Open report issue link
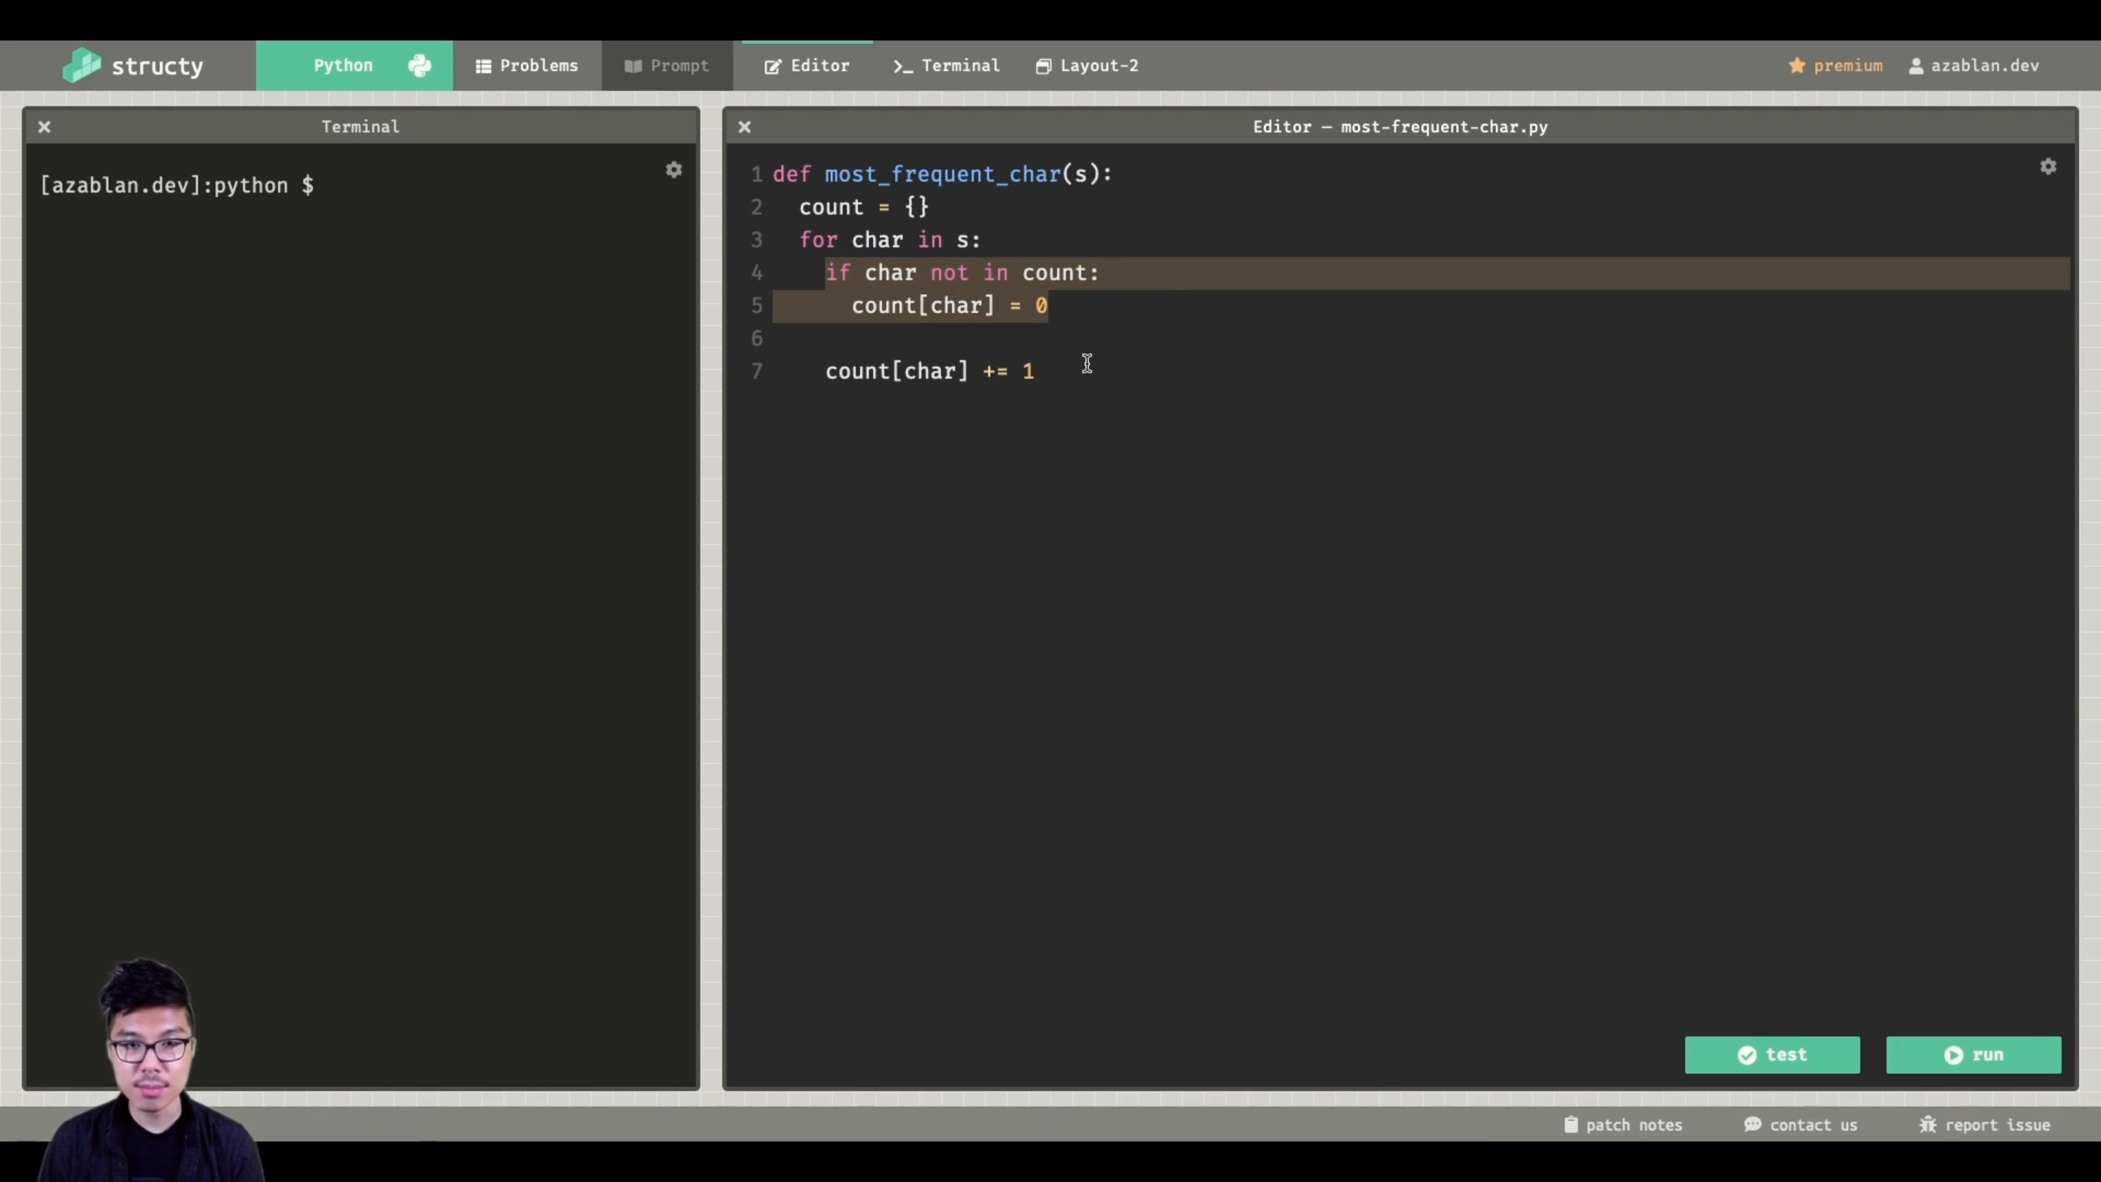Image resolution: width=2101 pixels, height=1182 pixels. [1984, 1125]
